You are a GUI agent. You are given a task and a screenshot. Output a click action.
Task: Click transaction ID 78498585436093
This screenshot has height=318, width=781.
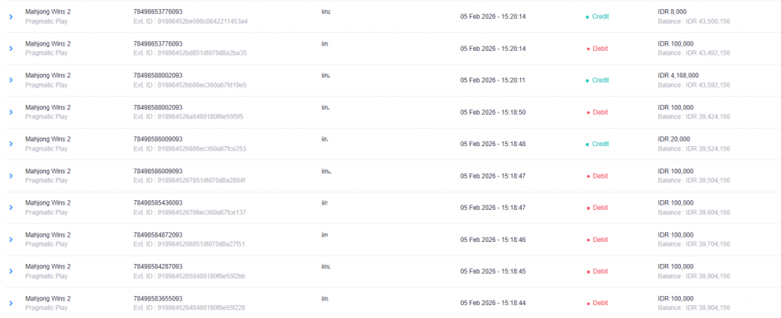tap(158, 203)
